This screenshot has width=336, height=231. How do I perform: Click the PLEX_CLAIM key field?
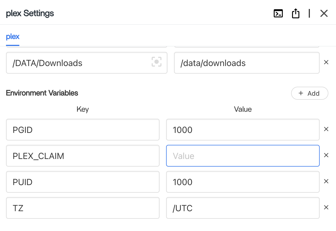[83, 156]
